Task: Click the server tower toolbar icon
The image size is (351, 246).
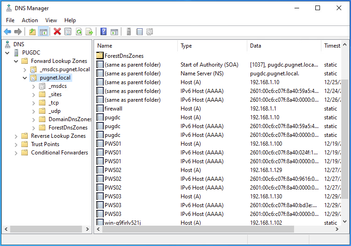Action: pyautogui.click(x=129, y=31)
